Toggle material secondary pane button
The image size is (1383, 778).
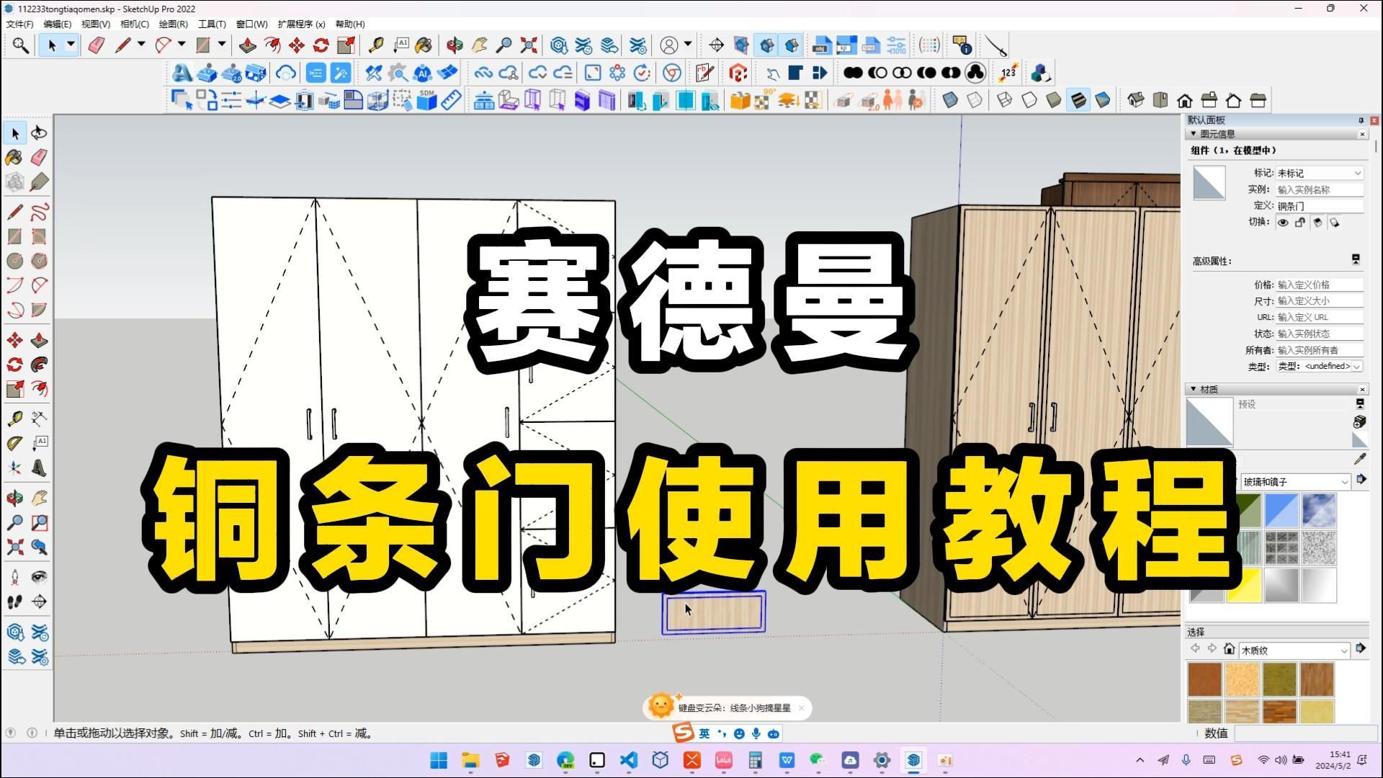click(x=1360, y=404)
